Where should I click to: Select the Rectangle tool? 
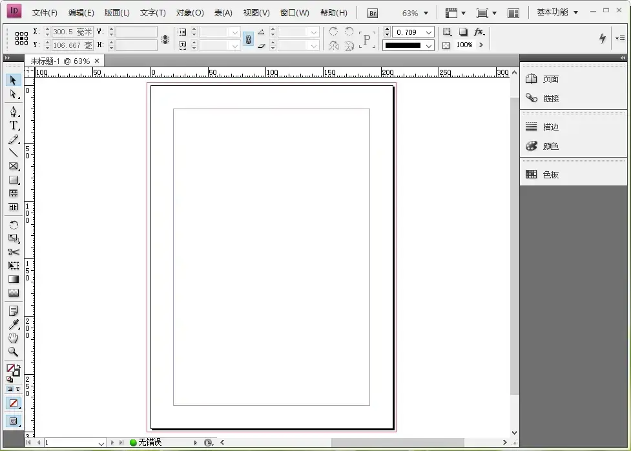click(x=14, y=180)
